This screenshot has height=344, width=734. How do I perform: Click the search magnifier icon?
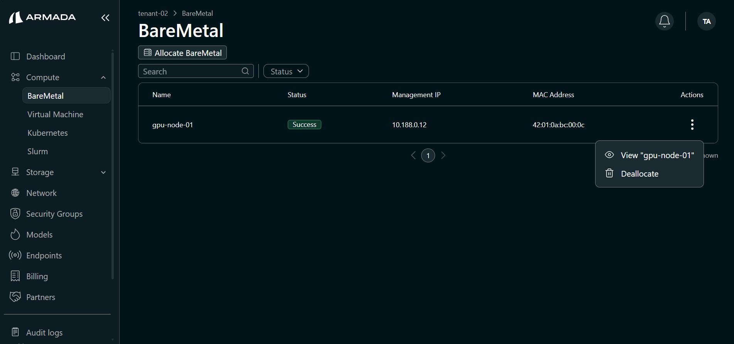point(245,71)
